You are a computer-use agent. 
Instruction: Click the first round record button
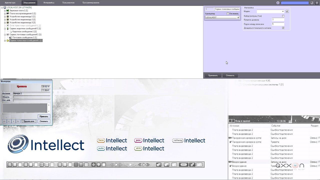tap(93, 165)
